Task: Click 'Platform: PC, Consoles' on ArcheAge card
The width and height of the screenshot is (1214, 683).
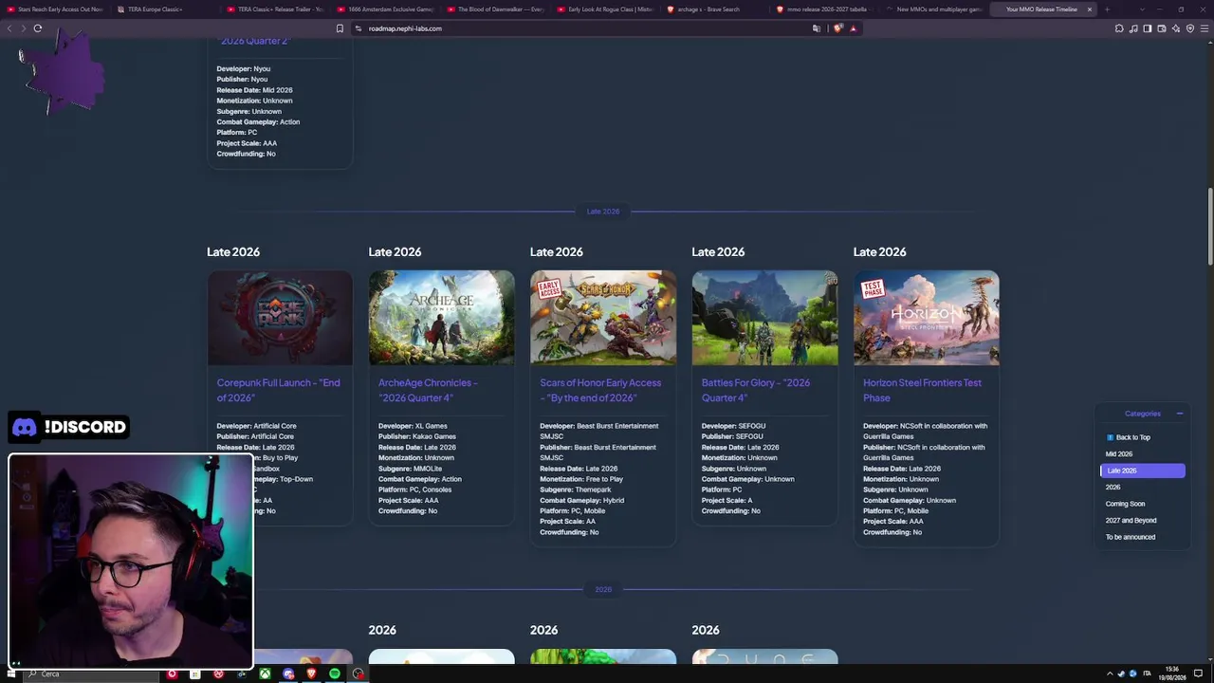Action: pos(415,489)
